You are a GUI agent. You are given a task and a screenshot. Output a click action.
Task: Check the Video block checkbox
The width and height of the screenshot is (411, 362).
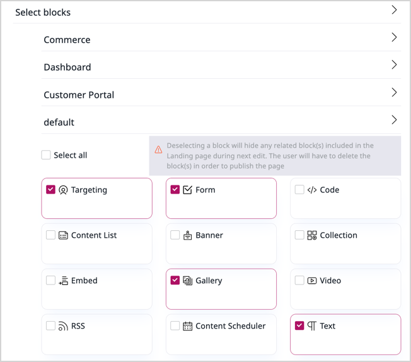[x=299, y=280]
